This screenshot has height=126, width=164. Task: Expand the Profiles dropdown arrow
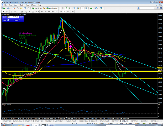[x=10, y=8]
